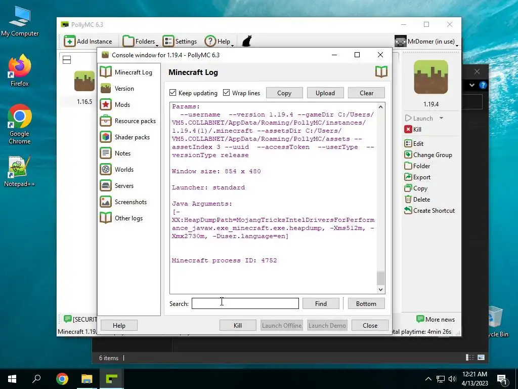
Task: Close the console window via Close button
Action: 370,326
